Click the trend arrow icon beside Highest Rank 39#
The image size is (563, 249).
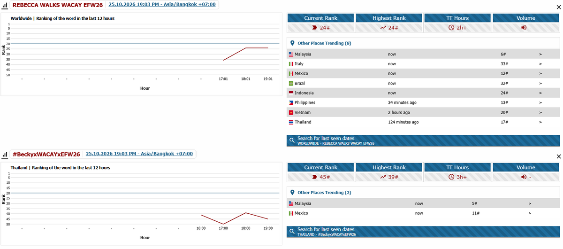tap(383, 177)
